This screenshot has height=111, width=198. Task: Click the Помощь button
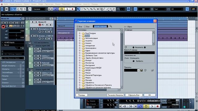pos(82,95)
